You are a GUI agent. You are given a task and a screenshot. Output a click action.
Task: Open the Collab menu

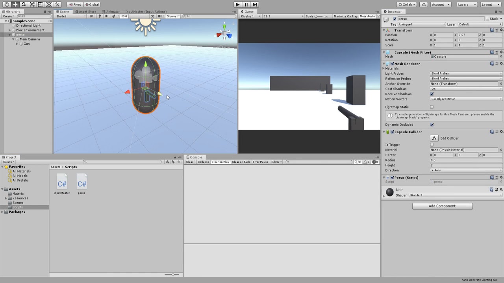click(x=407, y=4)
